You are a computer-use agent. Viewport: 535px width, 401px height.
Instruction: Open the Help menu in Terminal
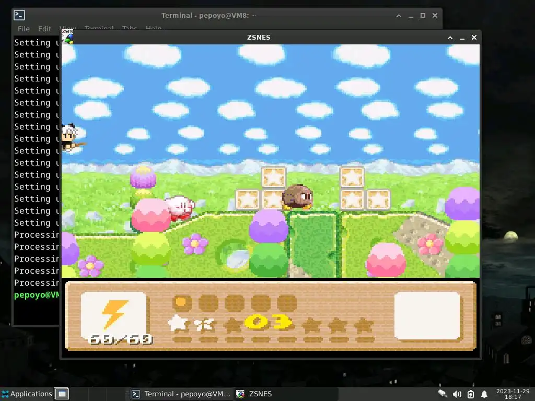154,28
